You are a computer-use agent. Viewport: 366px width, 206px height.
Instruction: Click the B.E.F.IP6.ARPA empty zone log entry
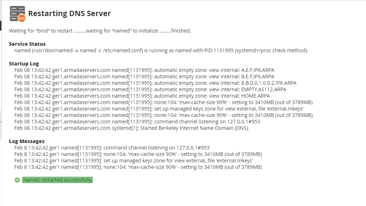[144, 77]
